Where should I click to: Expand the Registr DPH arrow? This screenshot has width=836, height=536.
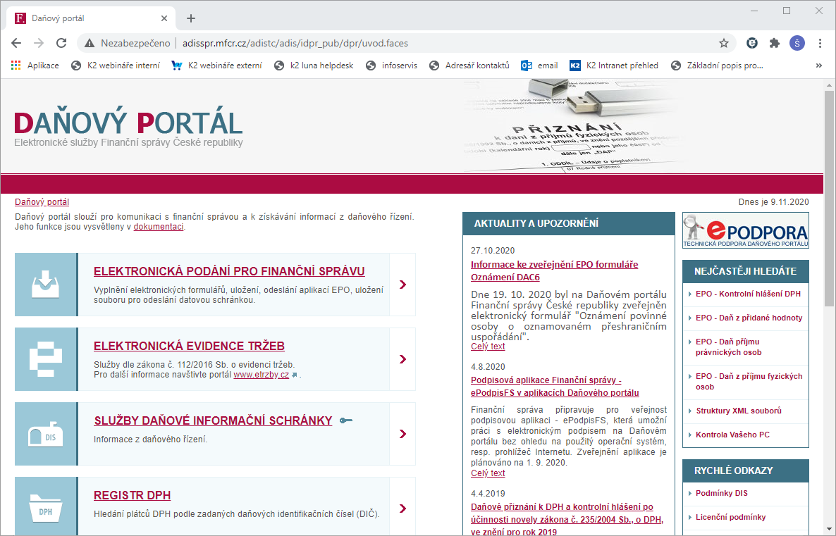[402, 509]
